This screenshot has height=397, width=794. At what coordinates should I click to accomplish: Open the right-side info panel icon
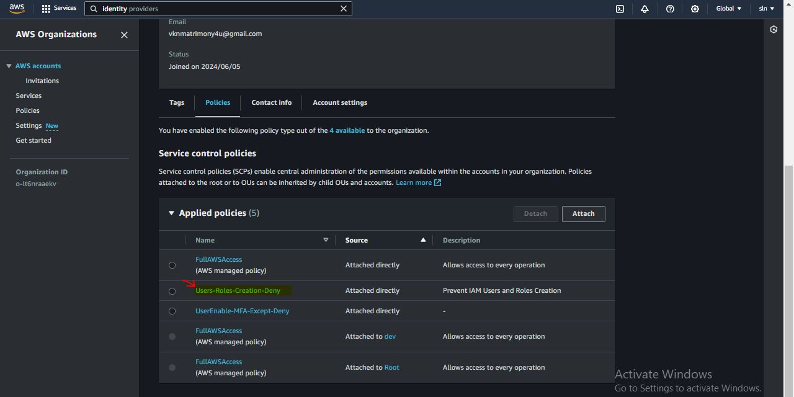pos(774,30)
